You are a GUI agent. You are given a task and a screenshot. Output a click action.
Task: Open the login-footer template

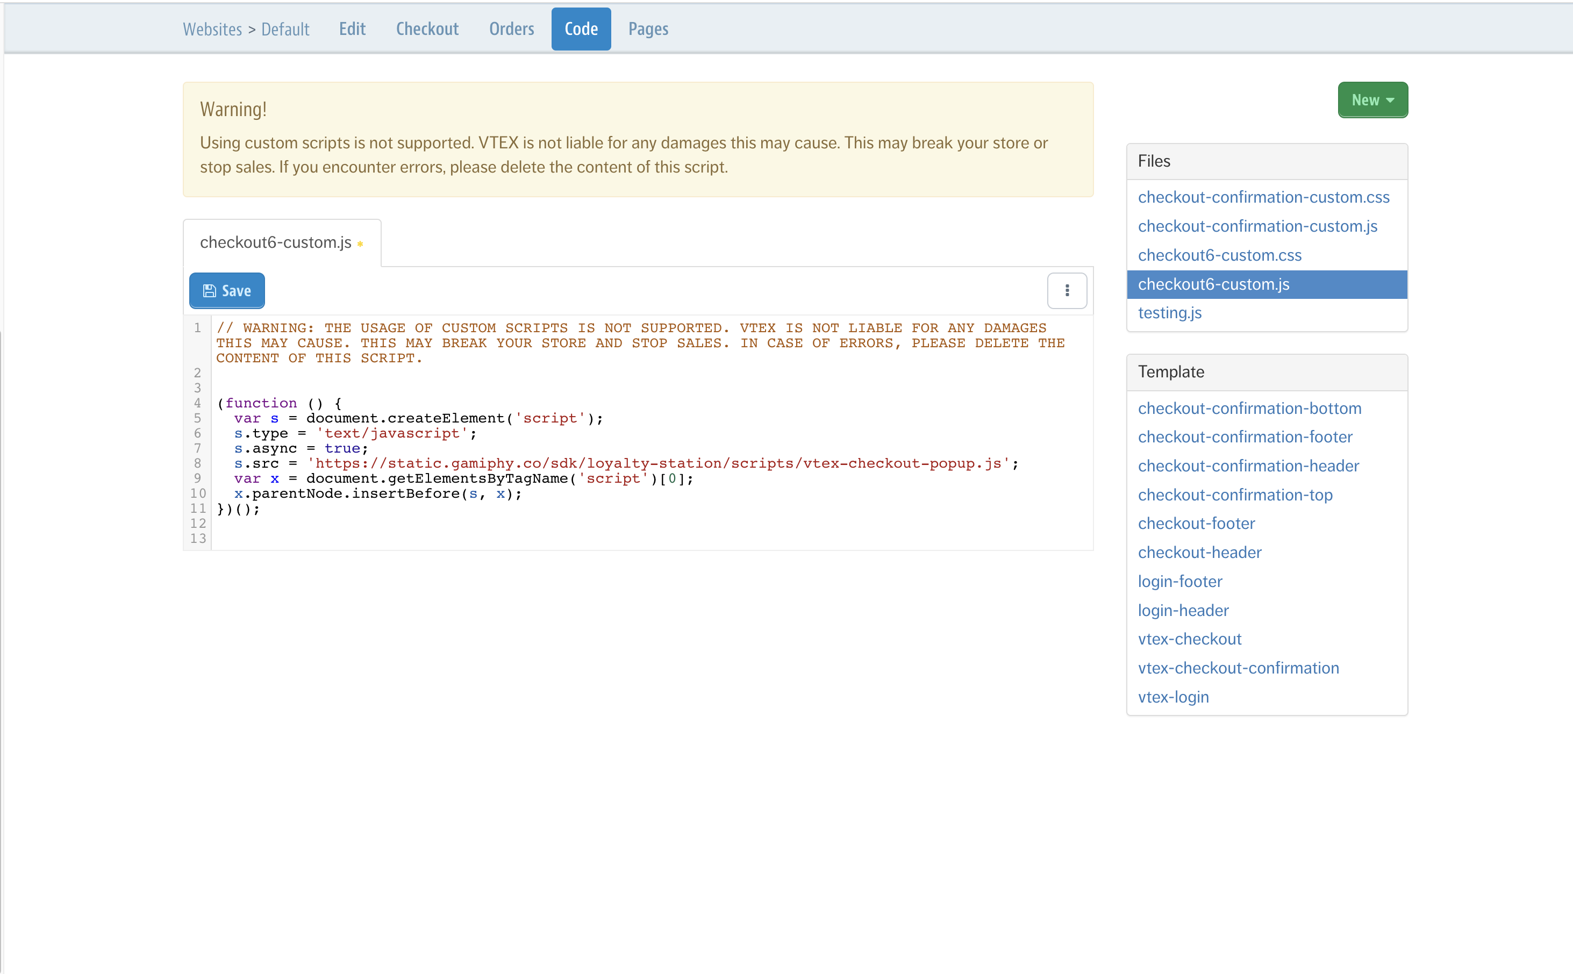click(x=1179, y=581)
